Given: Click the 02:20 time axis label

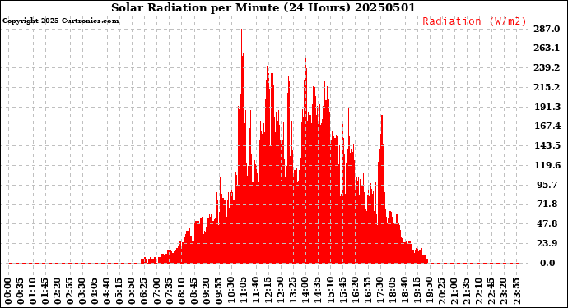Looking at the screenshot, I should pos(58,292).
